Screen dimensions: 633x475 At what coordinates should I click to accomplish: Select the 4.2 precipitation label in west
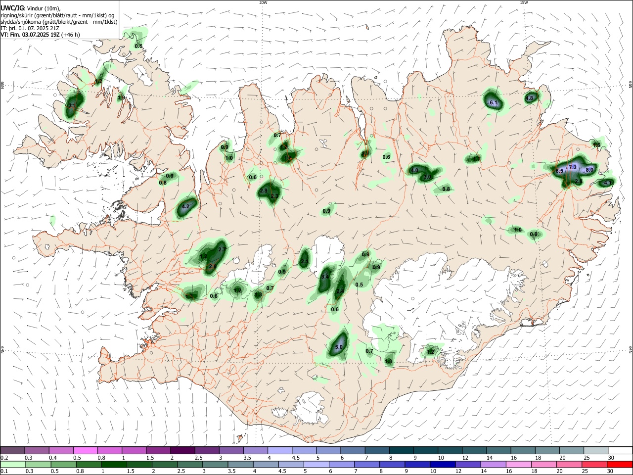tap(186, 206)
